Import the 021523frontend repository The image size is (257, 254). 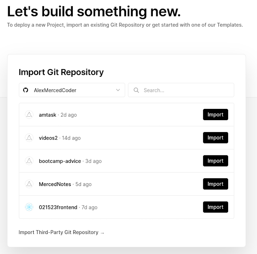point(215,207)
